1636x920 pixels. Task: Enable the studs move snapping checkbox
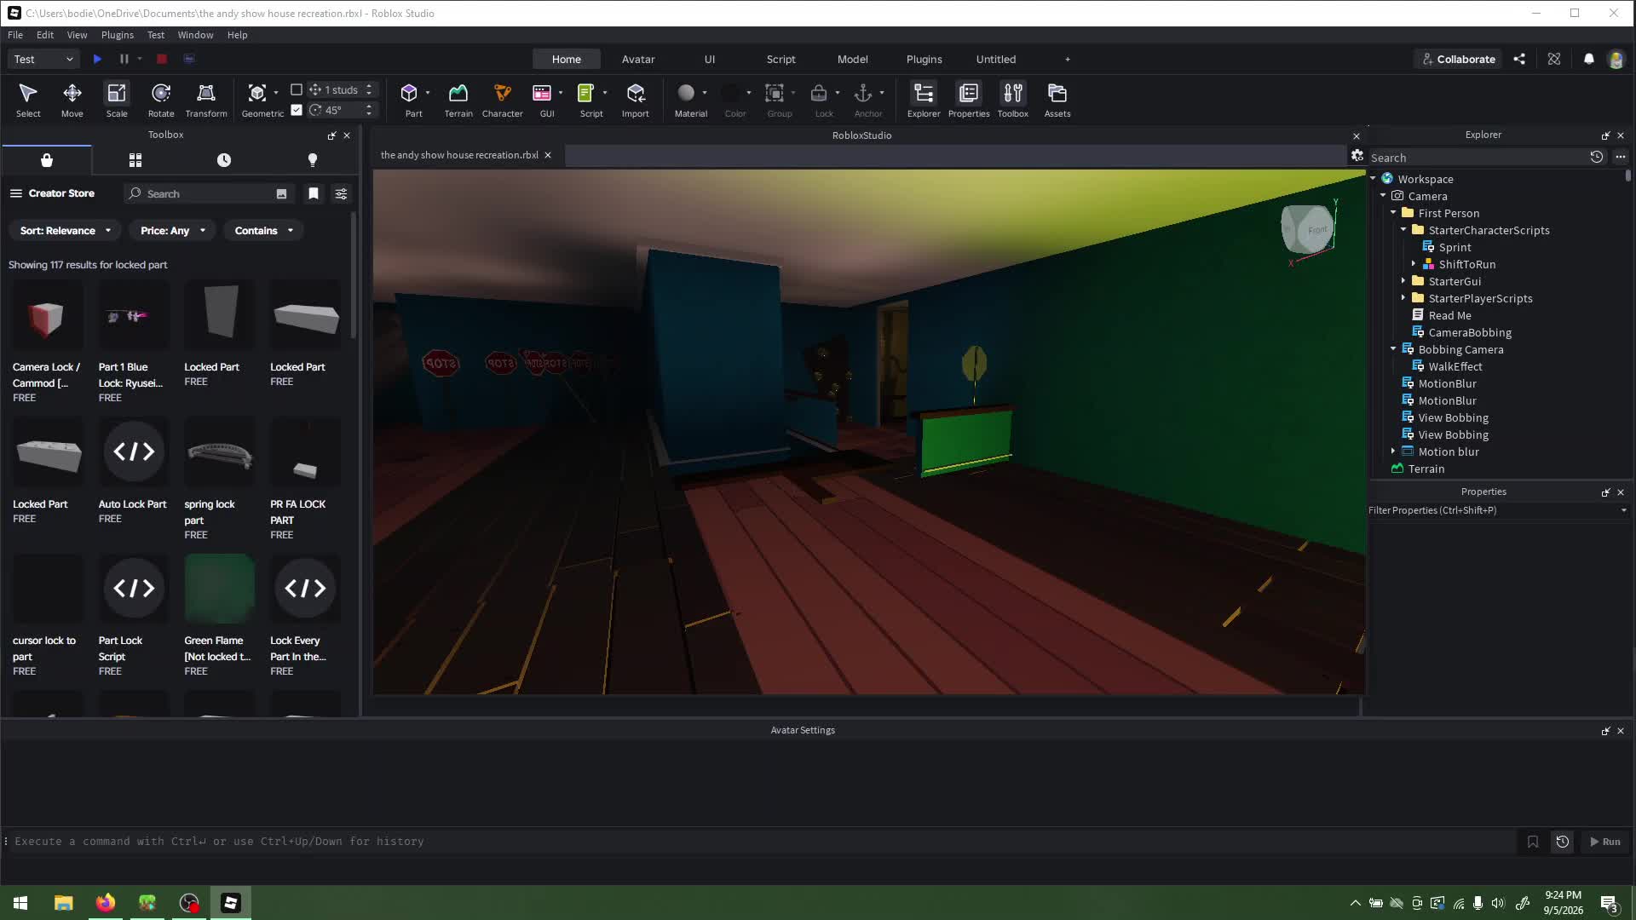[x=297, y=89]
